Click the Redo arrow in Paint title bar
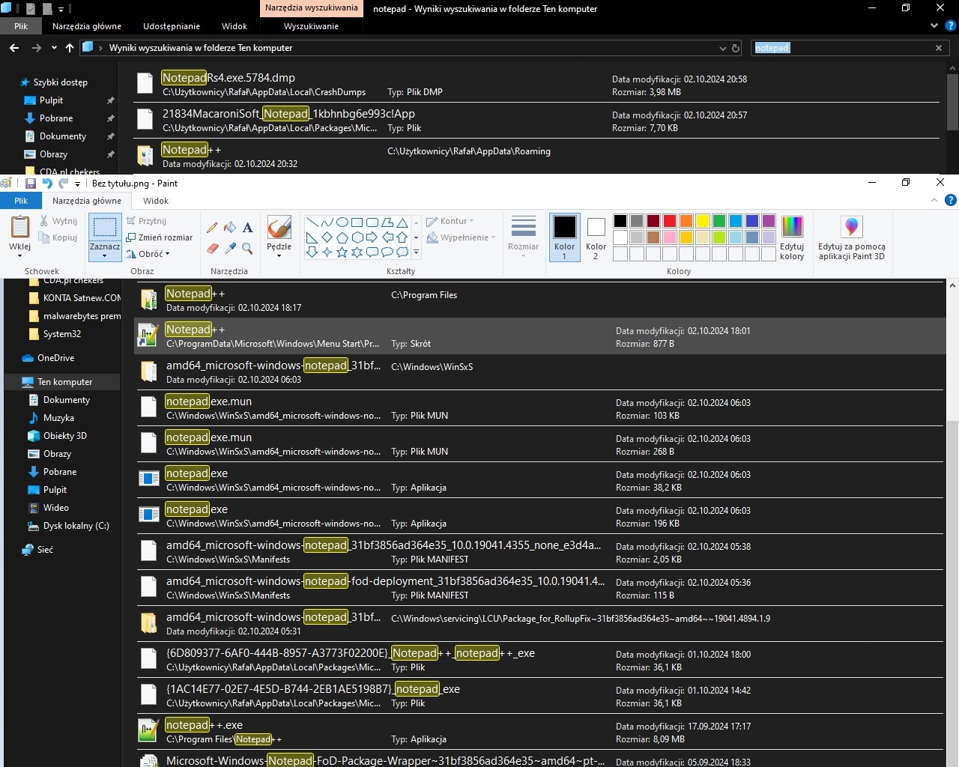 click(x=64, y=183)
